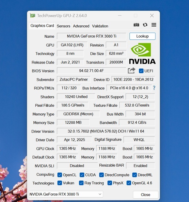Open the hamburger menu icon
The width and height of the screenshot is (189, 202).
click(154, 25)
